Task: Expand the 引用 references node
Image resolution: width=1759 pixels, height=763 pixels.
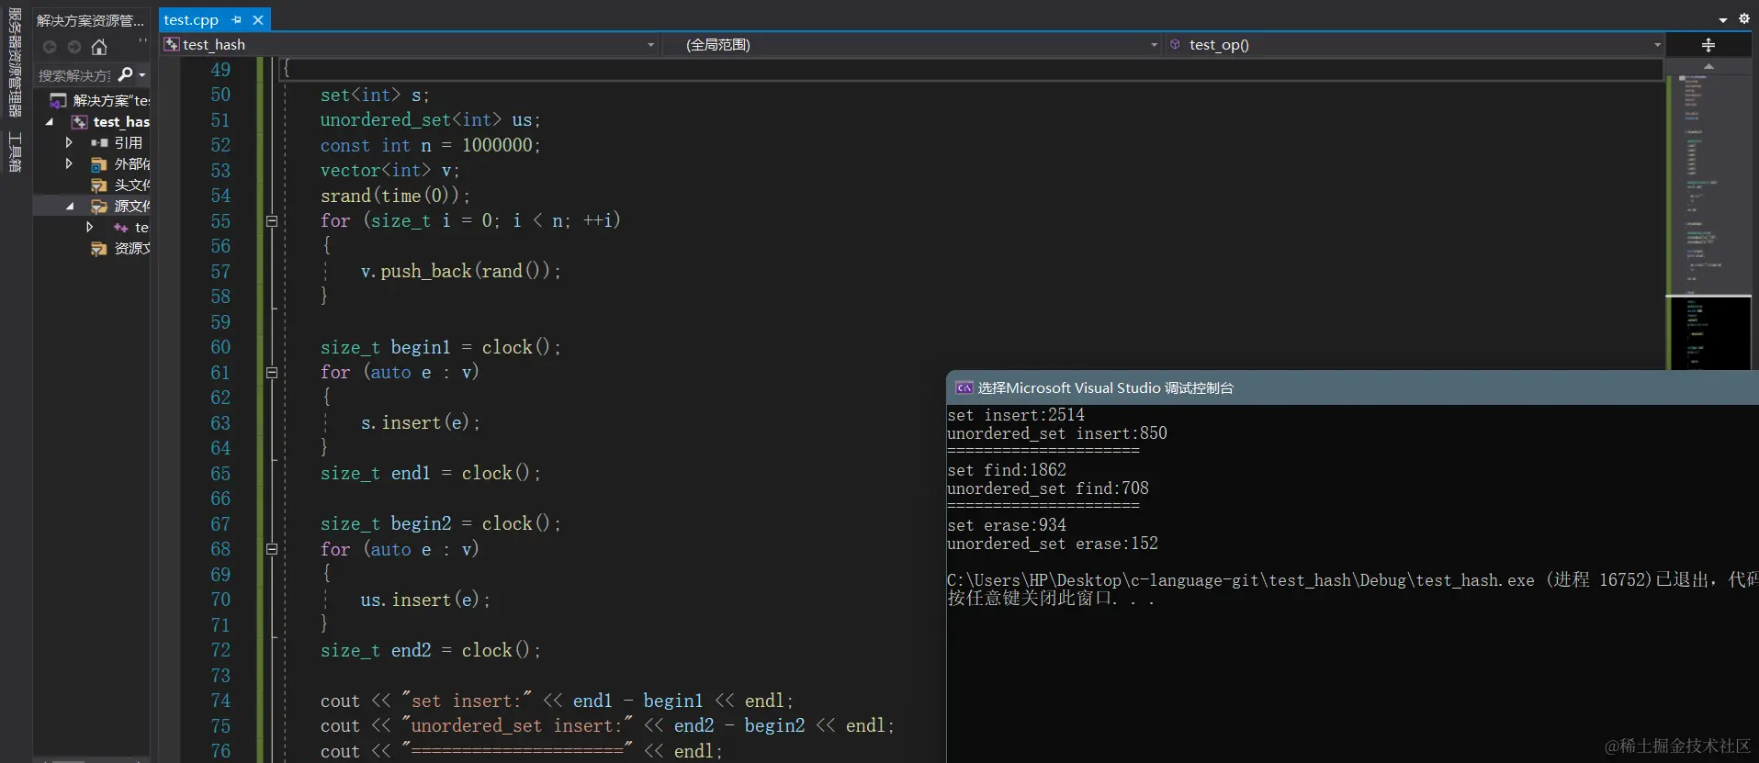Action: click(68, 143)
